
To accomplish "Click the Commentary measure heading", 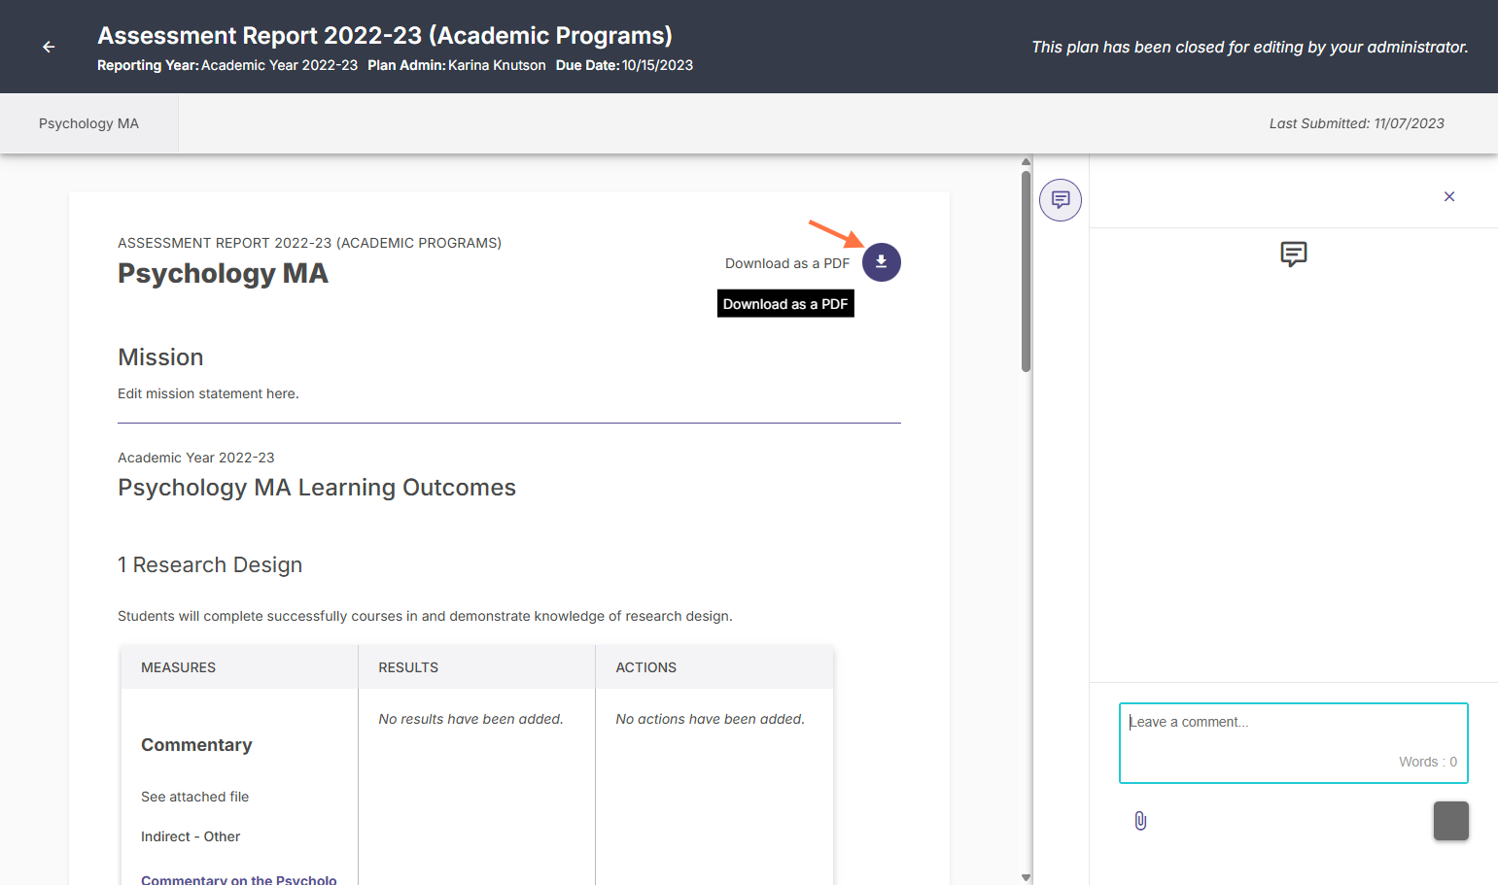I will tap(196, 745).
